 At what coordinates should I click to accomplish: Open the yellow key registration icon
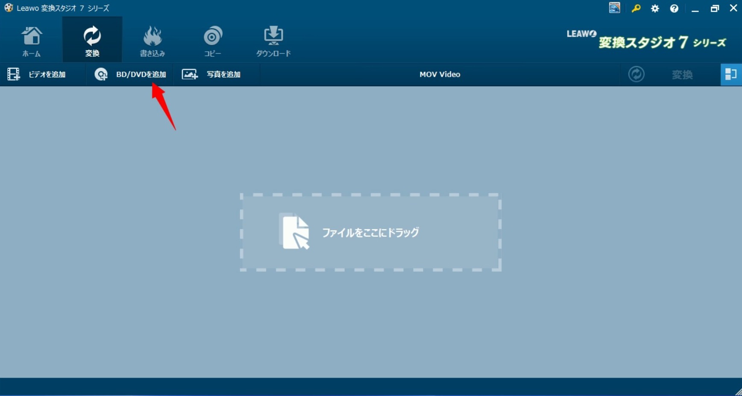pos(636,9)
